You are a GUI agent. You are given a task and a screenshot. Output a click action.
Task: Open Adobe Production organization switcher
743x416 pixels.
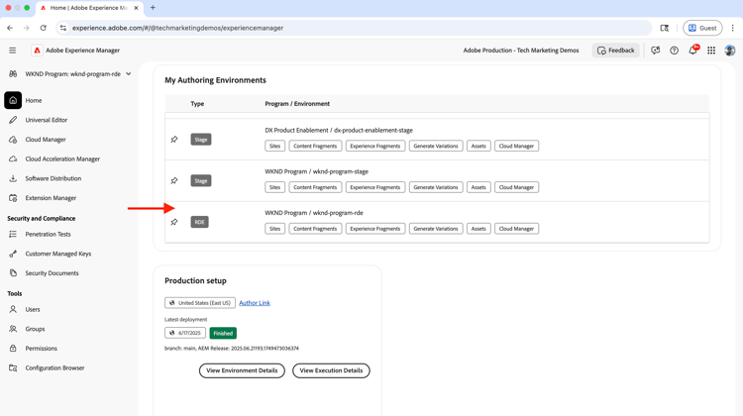point(521,51)
